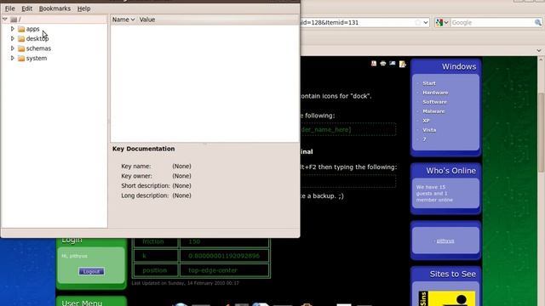545x306 pixels.
Task: Open the XP link in Windows menu
Action: click(x=426, y=121)
